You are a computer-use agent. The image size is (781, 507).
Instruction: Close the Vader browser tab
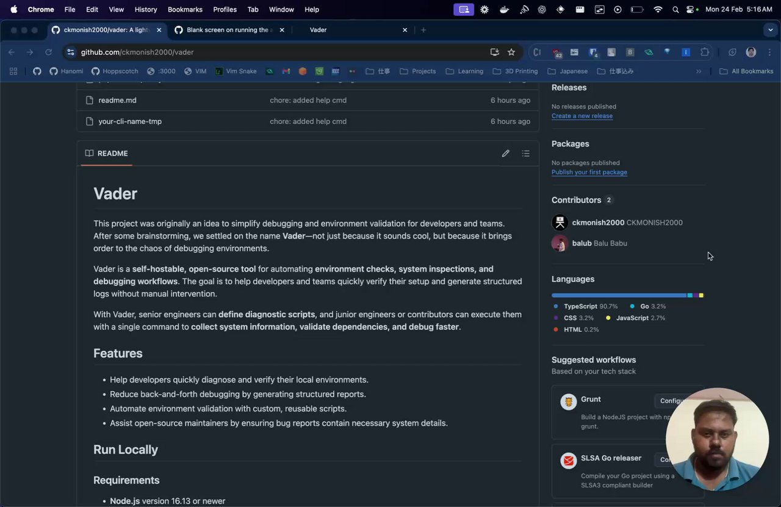click(x=405, y=30)
